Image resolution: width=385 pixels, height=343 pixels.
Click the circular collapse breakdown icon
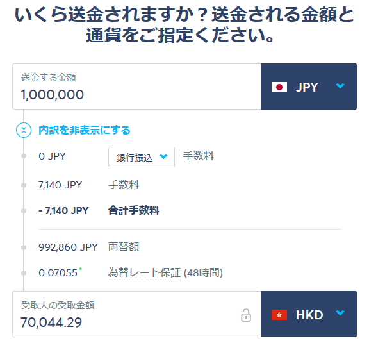pyautogui.click(x=23, y=130)
